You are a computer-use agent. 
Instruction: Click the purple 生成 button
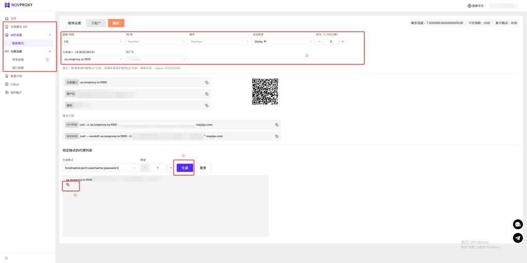tap(185, 167)
